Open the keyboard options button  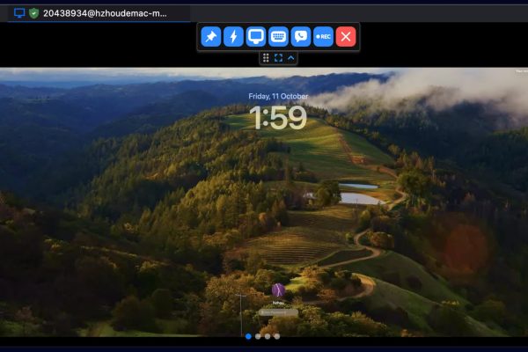278,36
